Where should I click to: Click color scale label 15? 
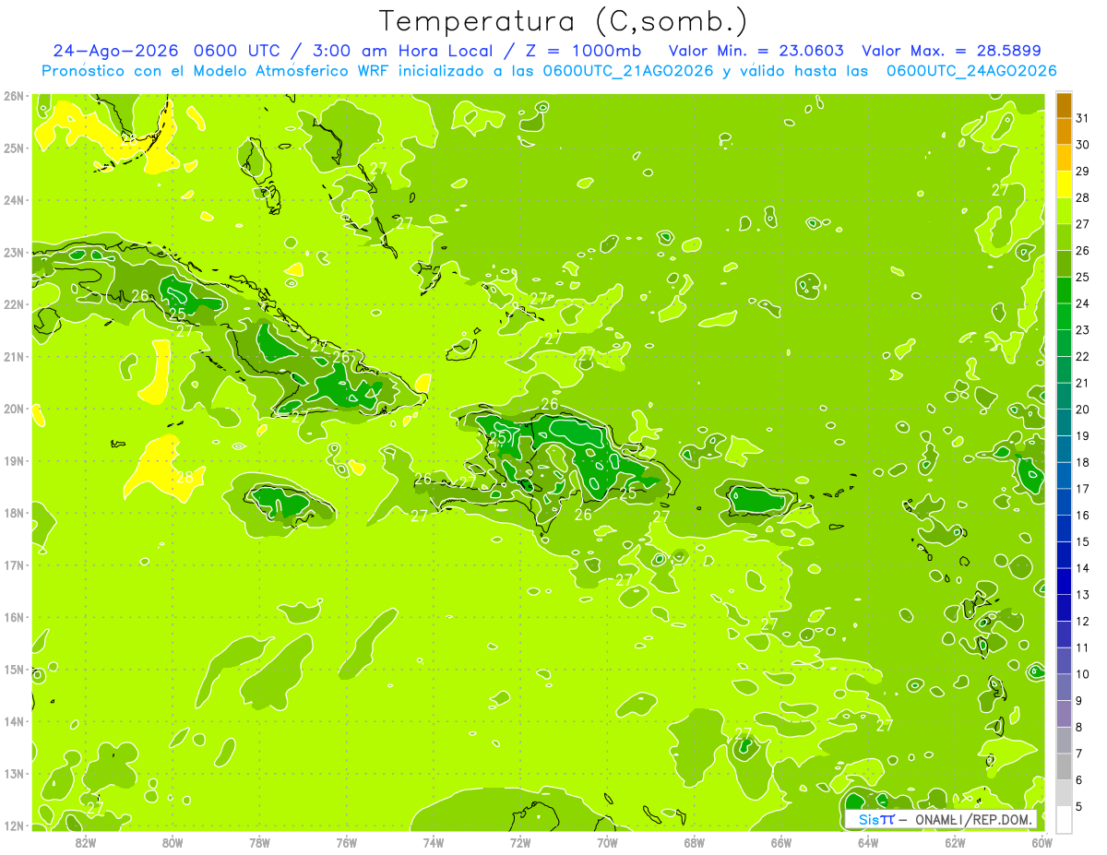(x=1082, y=541)
